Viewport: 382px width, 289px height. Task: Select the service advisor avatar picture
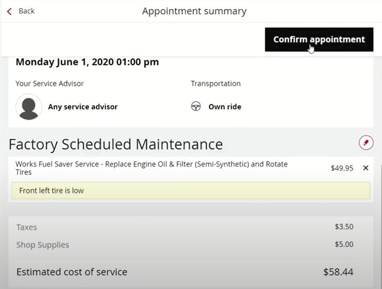[29, 107]
